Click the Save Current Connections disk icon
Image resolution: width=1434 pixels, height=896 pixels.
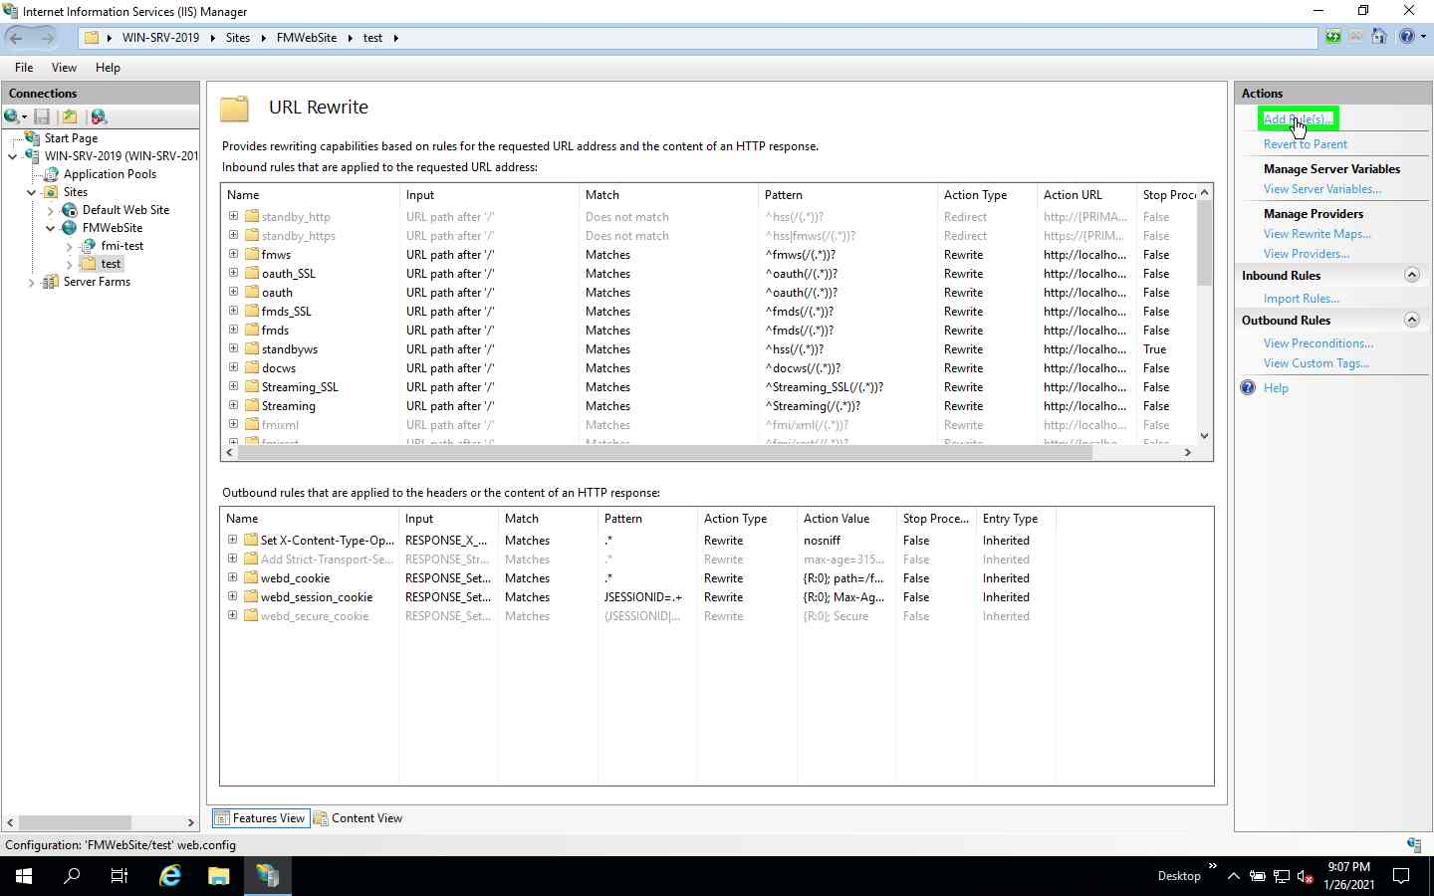[42, 116]
